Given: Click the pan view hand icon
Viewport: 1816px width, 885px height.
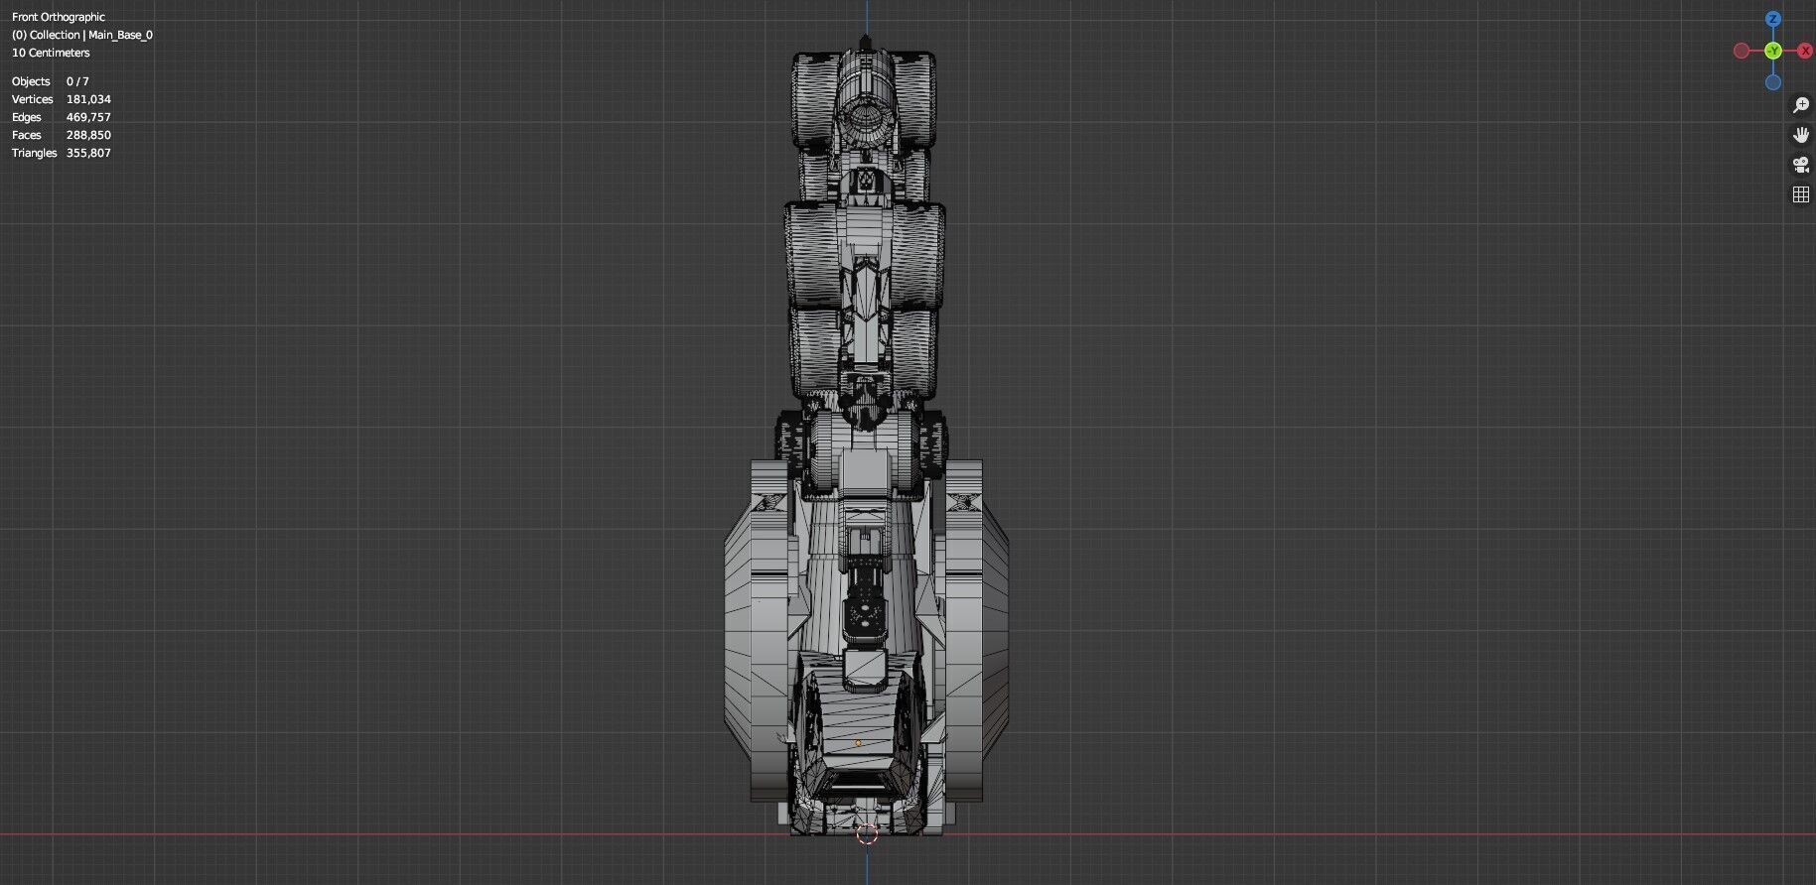Looking at the screenshot, I should pos(1801,135).
